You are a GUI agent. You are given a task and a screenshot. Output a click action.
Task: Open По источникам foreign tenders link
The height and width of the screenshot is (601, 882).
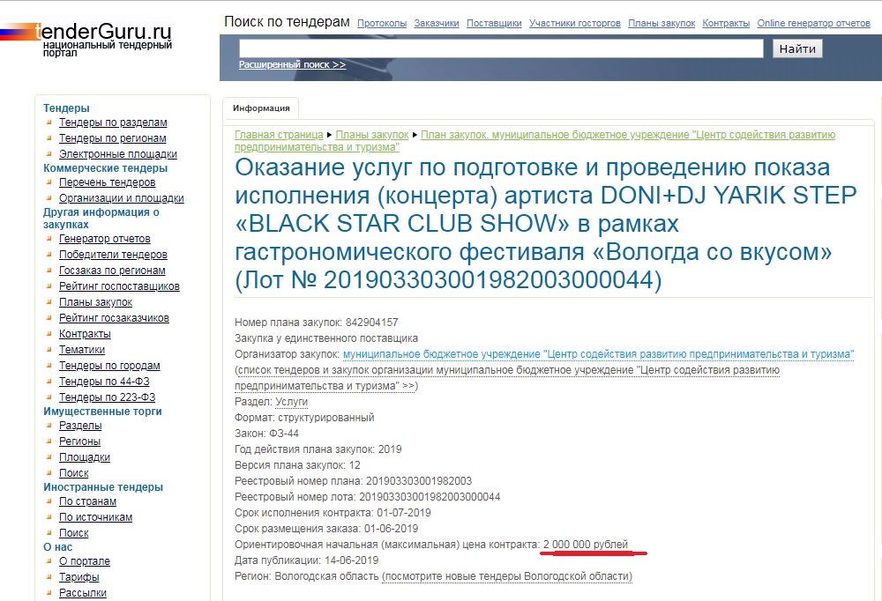click(95, 516)
